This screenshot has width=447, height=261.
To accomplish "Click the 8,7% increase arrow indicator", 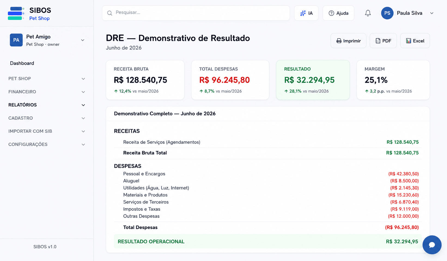I will 201,91.
